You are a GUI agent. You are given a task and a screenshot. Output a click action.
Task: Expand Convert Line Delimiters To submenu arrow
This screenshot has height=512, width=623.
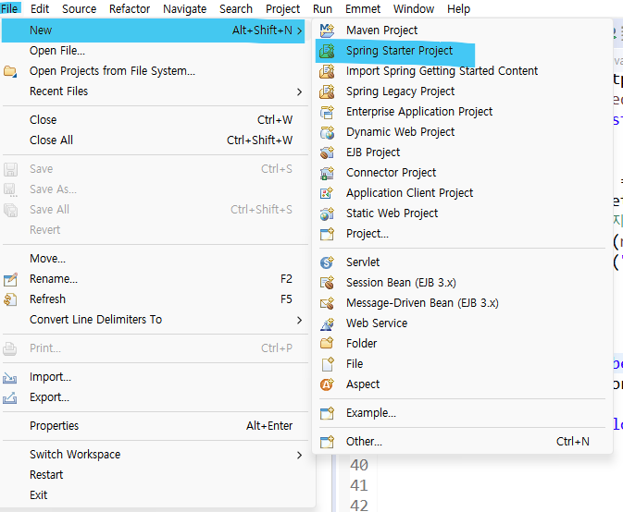300,320
